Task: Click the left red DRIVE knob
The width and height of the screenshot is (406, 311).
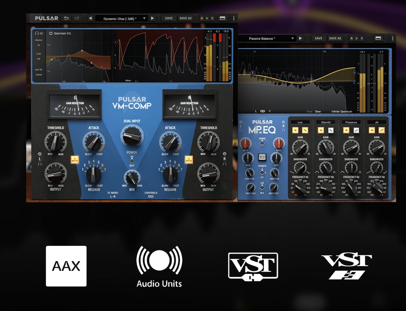Action: (245, 143)
